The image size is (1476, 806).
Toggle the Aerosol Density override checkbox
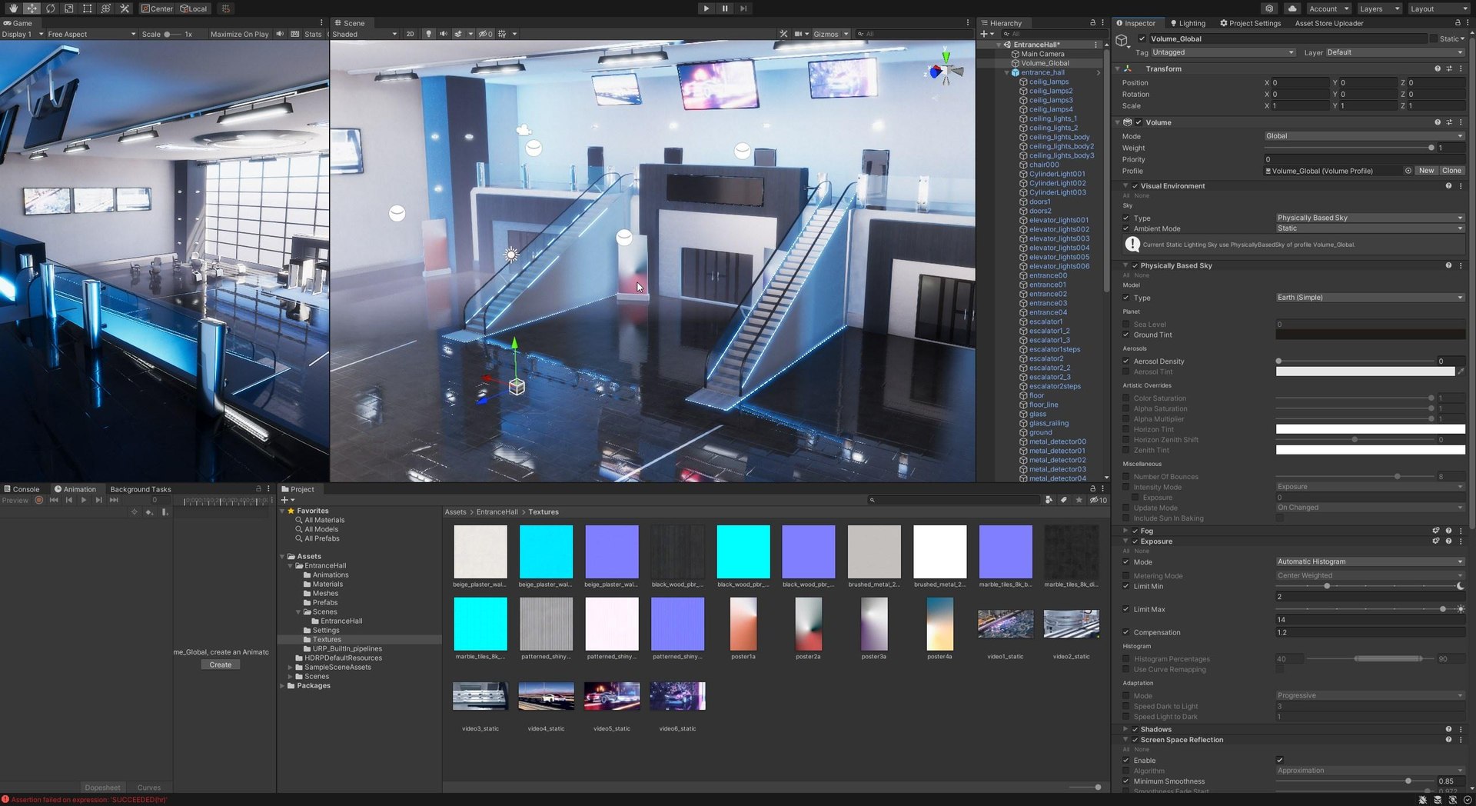(x=1126, y=361)
